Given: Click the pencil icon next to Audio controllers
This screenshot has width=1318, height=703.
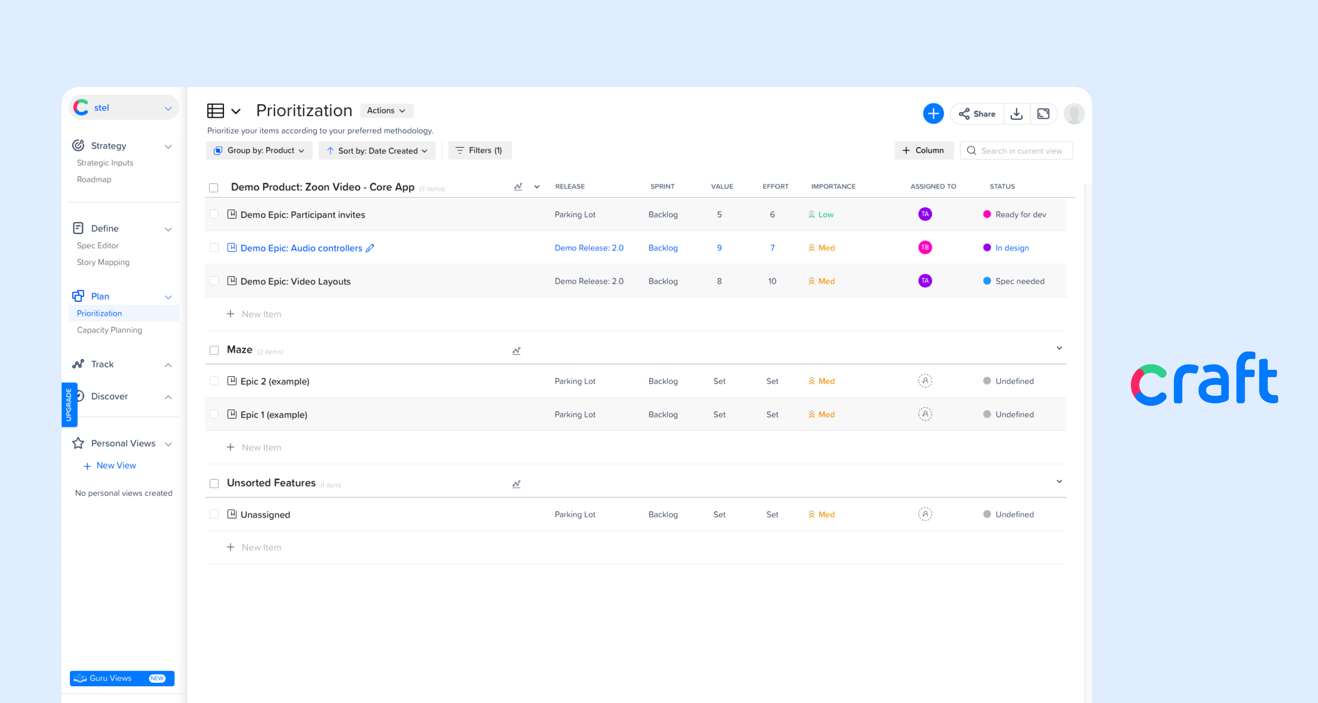Looking at the screenshot, I should pos(370,248).
